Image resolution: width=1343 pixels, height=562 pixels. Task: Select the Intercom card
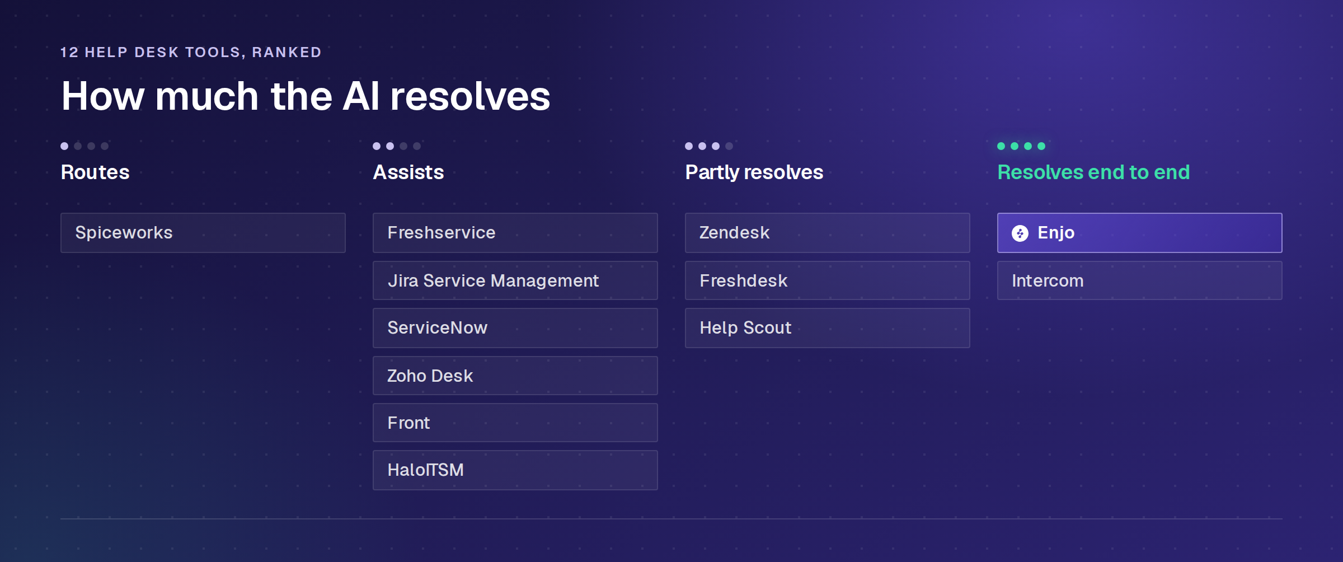click(x=1139, y=280)
